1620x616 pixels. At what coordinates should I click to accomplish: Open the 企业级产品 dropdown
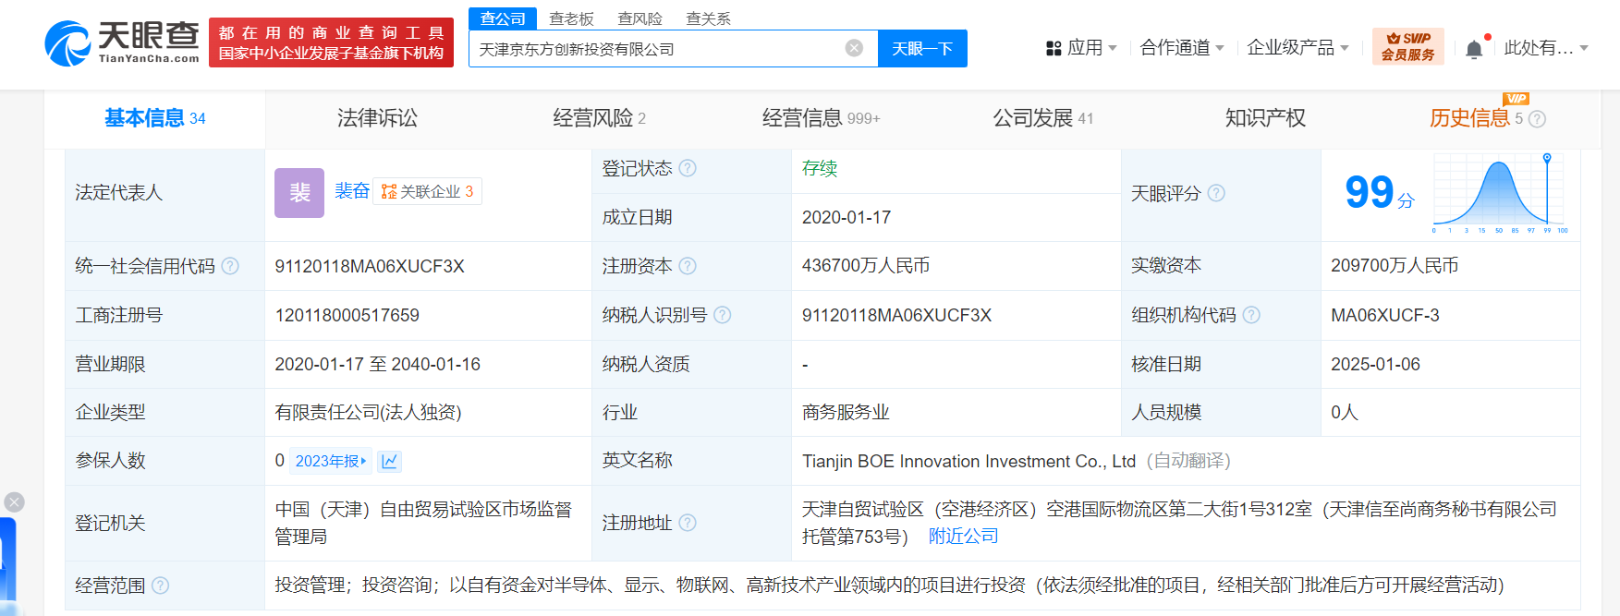point(1297,48)
